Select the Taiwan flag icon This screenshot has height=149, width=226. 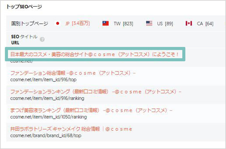tap(105, 23)
